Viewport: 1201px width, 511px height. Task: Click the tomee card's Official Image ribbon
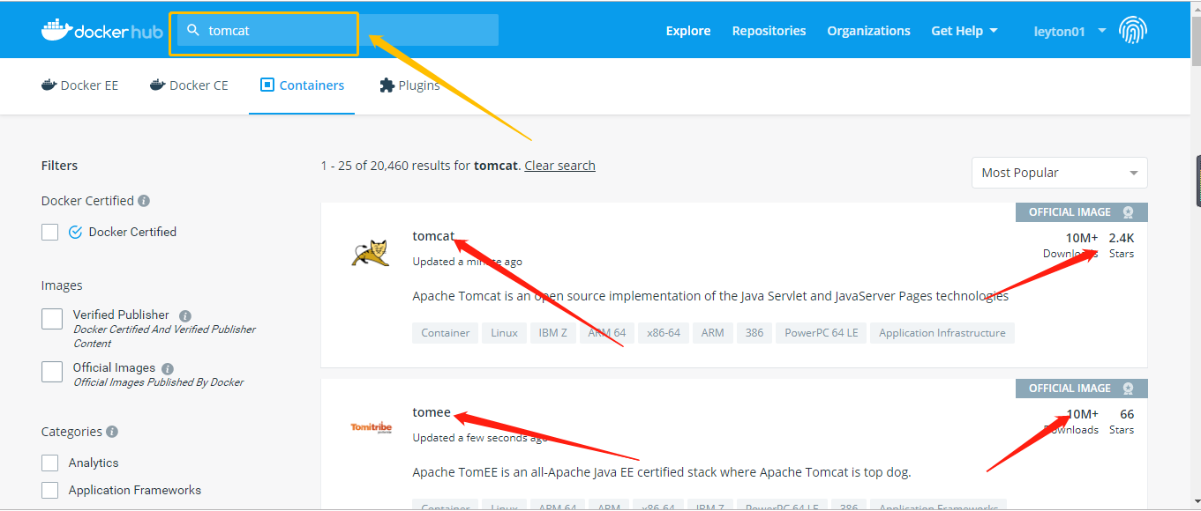click(1082, 389)
